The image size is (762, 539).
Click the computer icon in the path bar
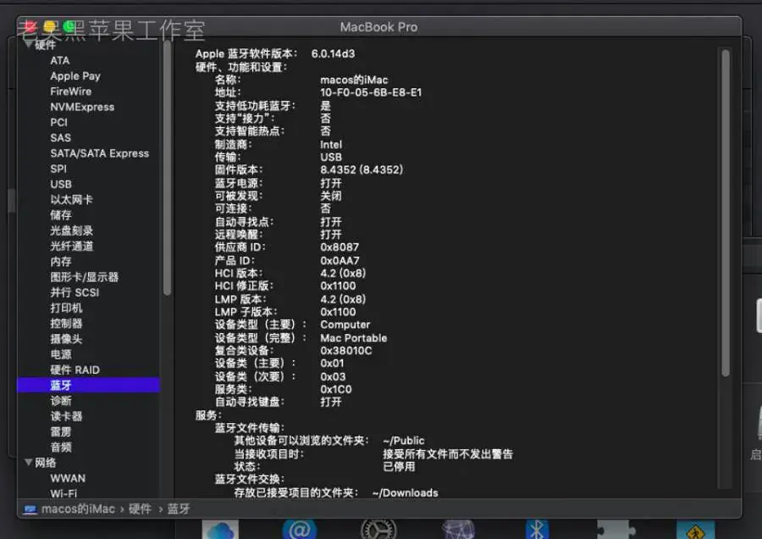coord(30,509)
